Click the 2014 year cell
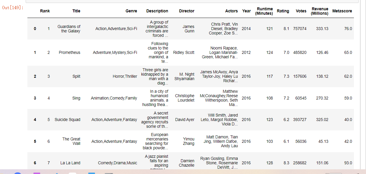Image resolution: width=366 pixels, height=174 pixels. 246,29
